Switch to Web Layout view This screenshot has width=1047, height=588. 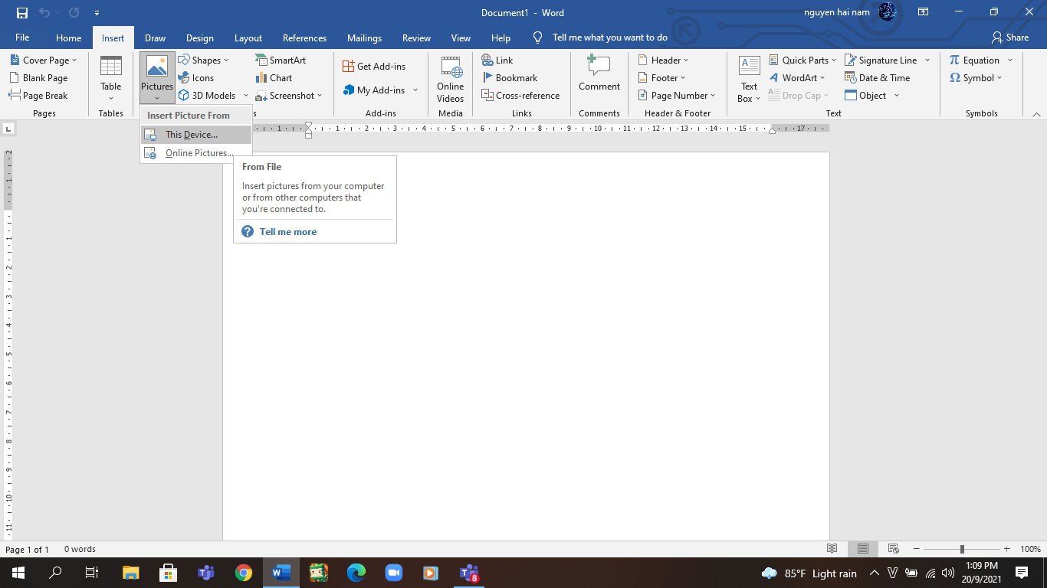click(x=893, y=549)
